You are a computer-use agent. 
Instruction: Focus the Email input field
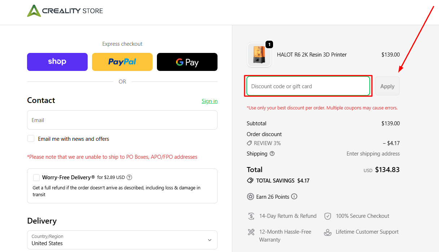tap(122, 120)
